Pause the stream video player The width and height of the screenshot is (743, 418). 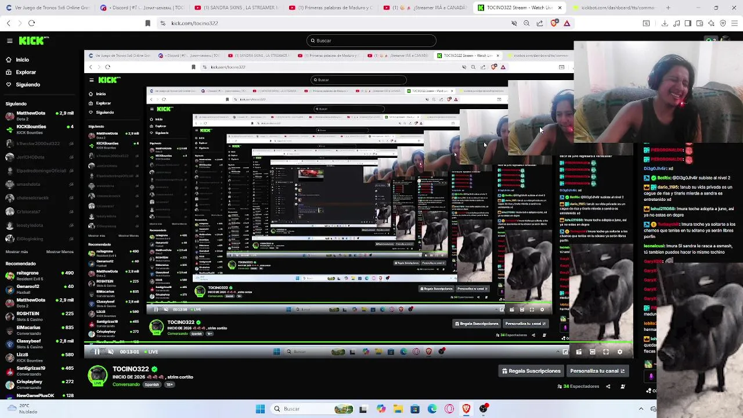pos(97,352)
